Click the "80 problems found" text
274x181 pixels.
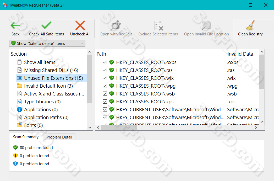click(x=36, y=148)
